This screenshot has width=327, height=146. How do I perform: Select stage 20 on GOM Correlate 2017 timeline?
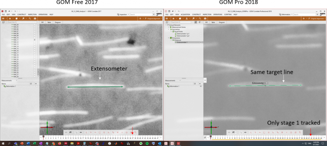(x=91, y=138)
